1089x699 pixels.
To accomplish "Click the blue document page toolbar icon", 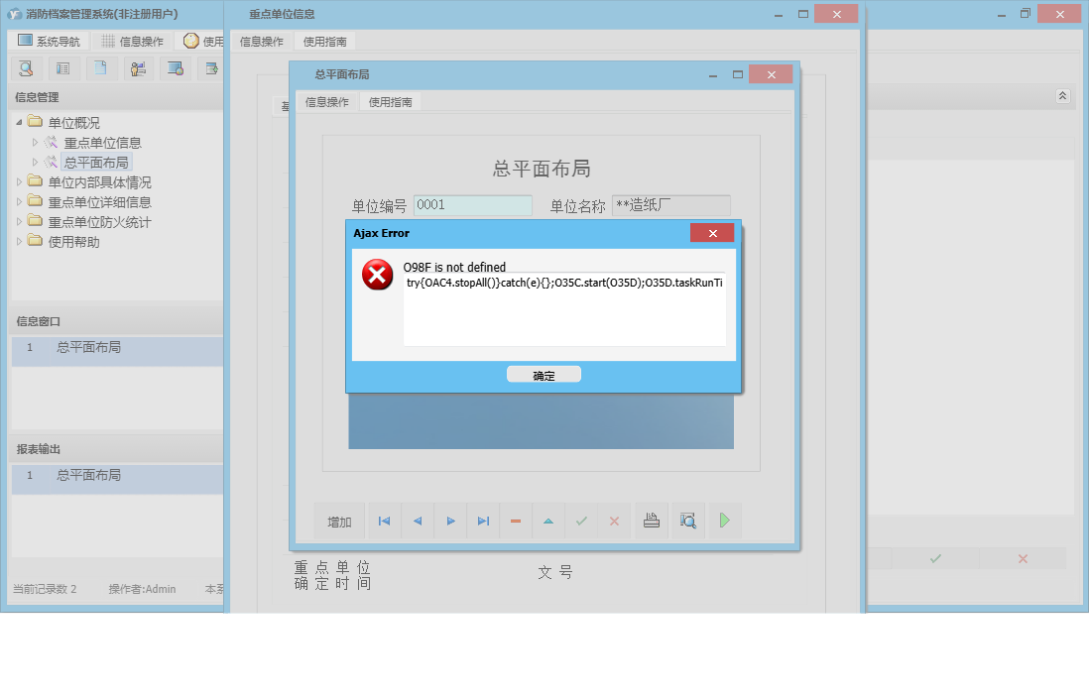I will [x=101, y=68].
